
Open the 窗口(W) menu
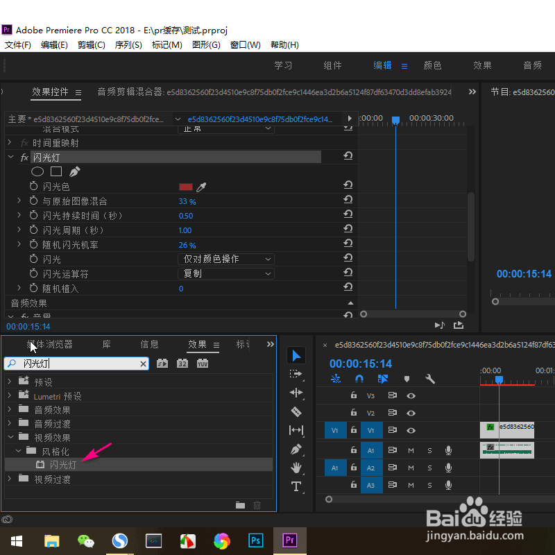[246, 45]
